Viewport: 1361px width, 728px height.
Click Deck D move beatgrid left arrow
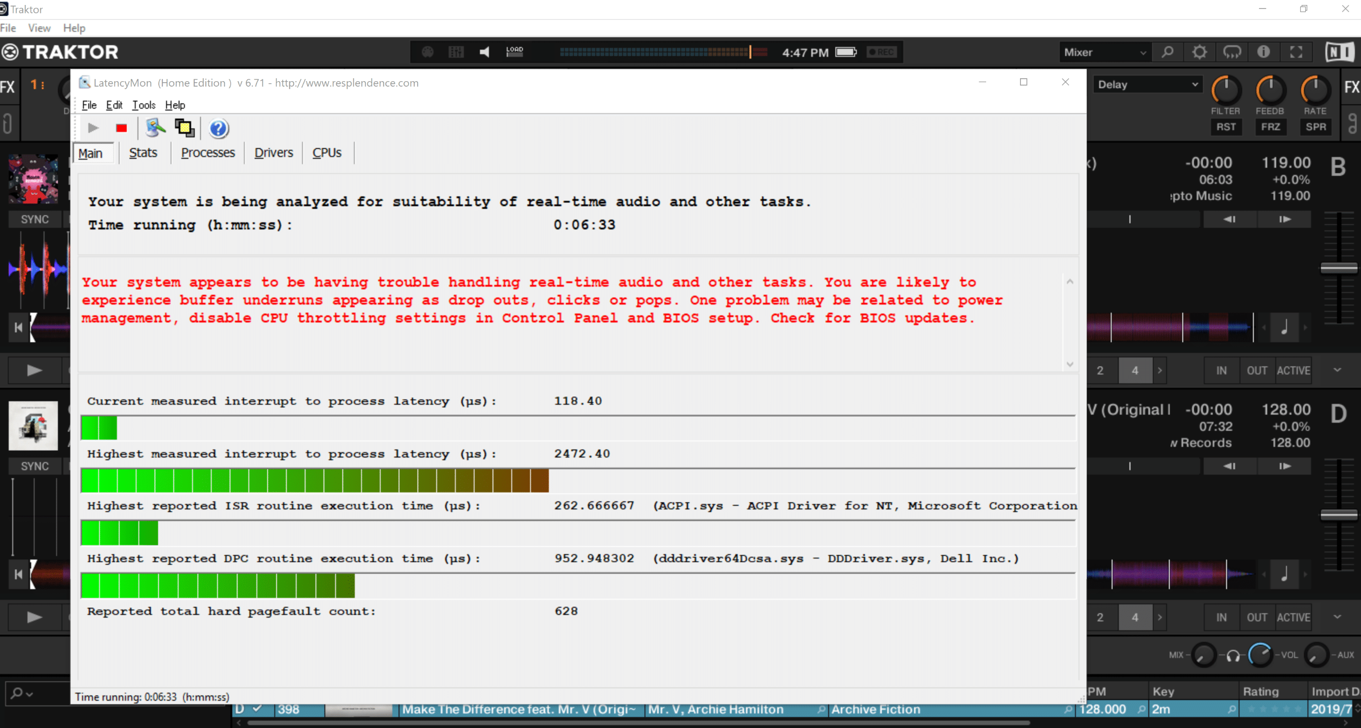pyautogui.click(x=1230, y=467)
